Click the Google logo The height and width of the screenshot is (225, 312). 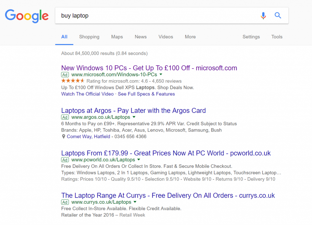coord(27,16)
